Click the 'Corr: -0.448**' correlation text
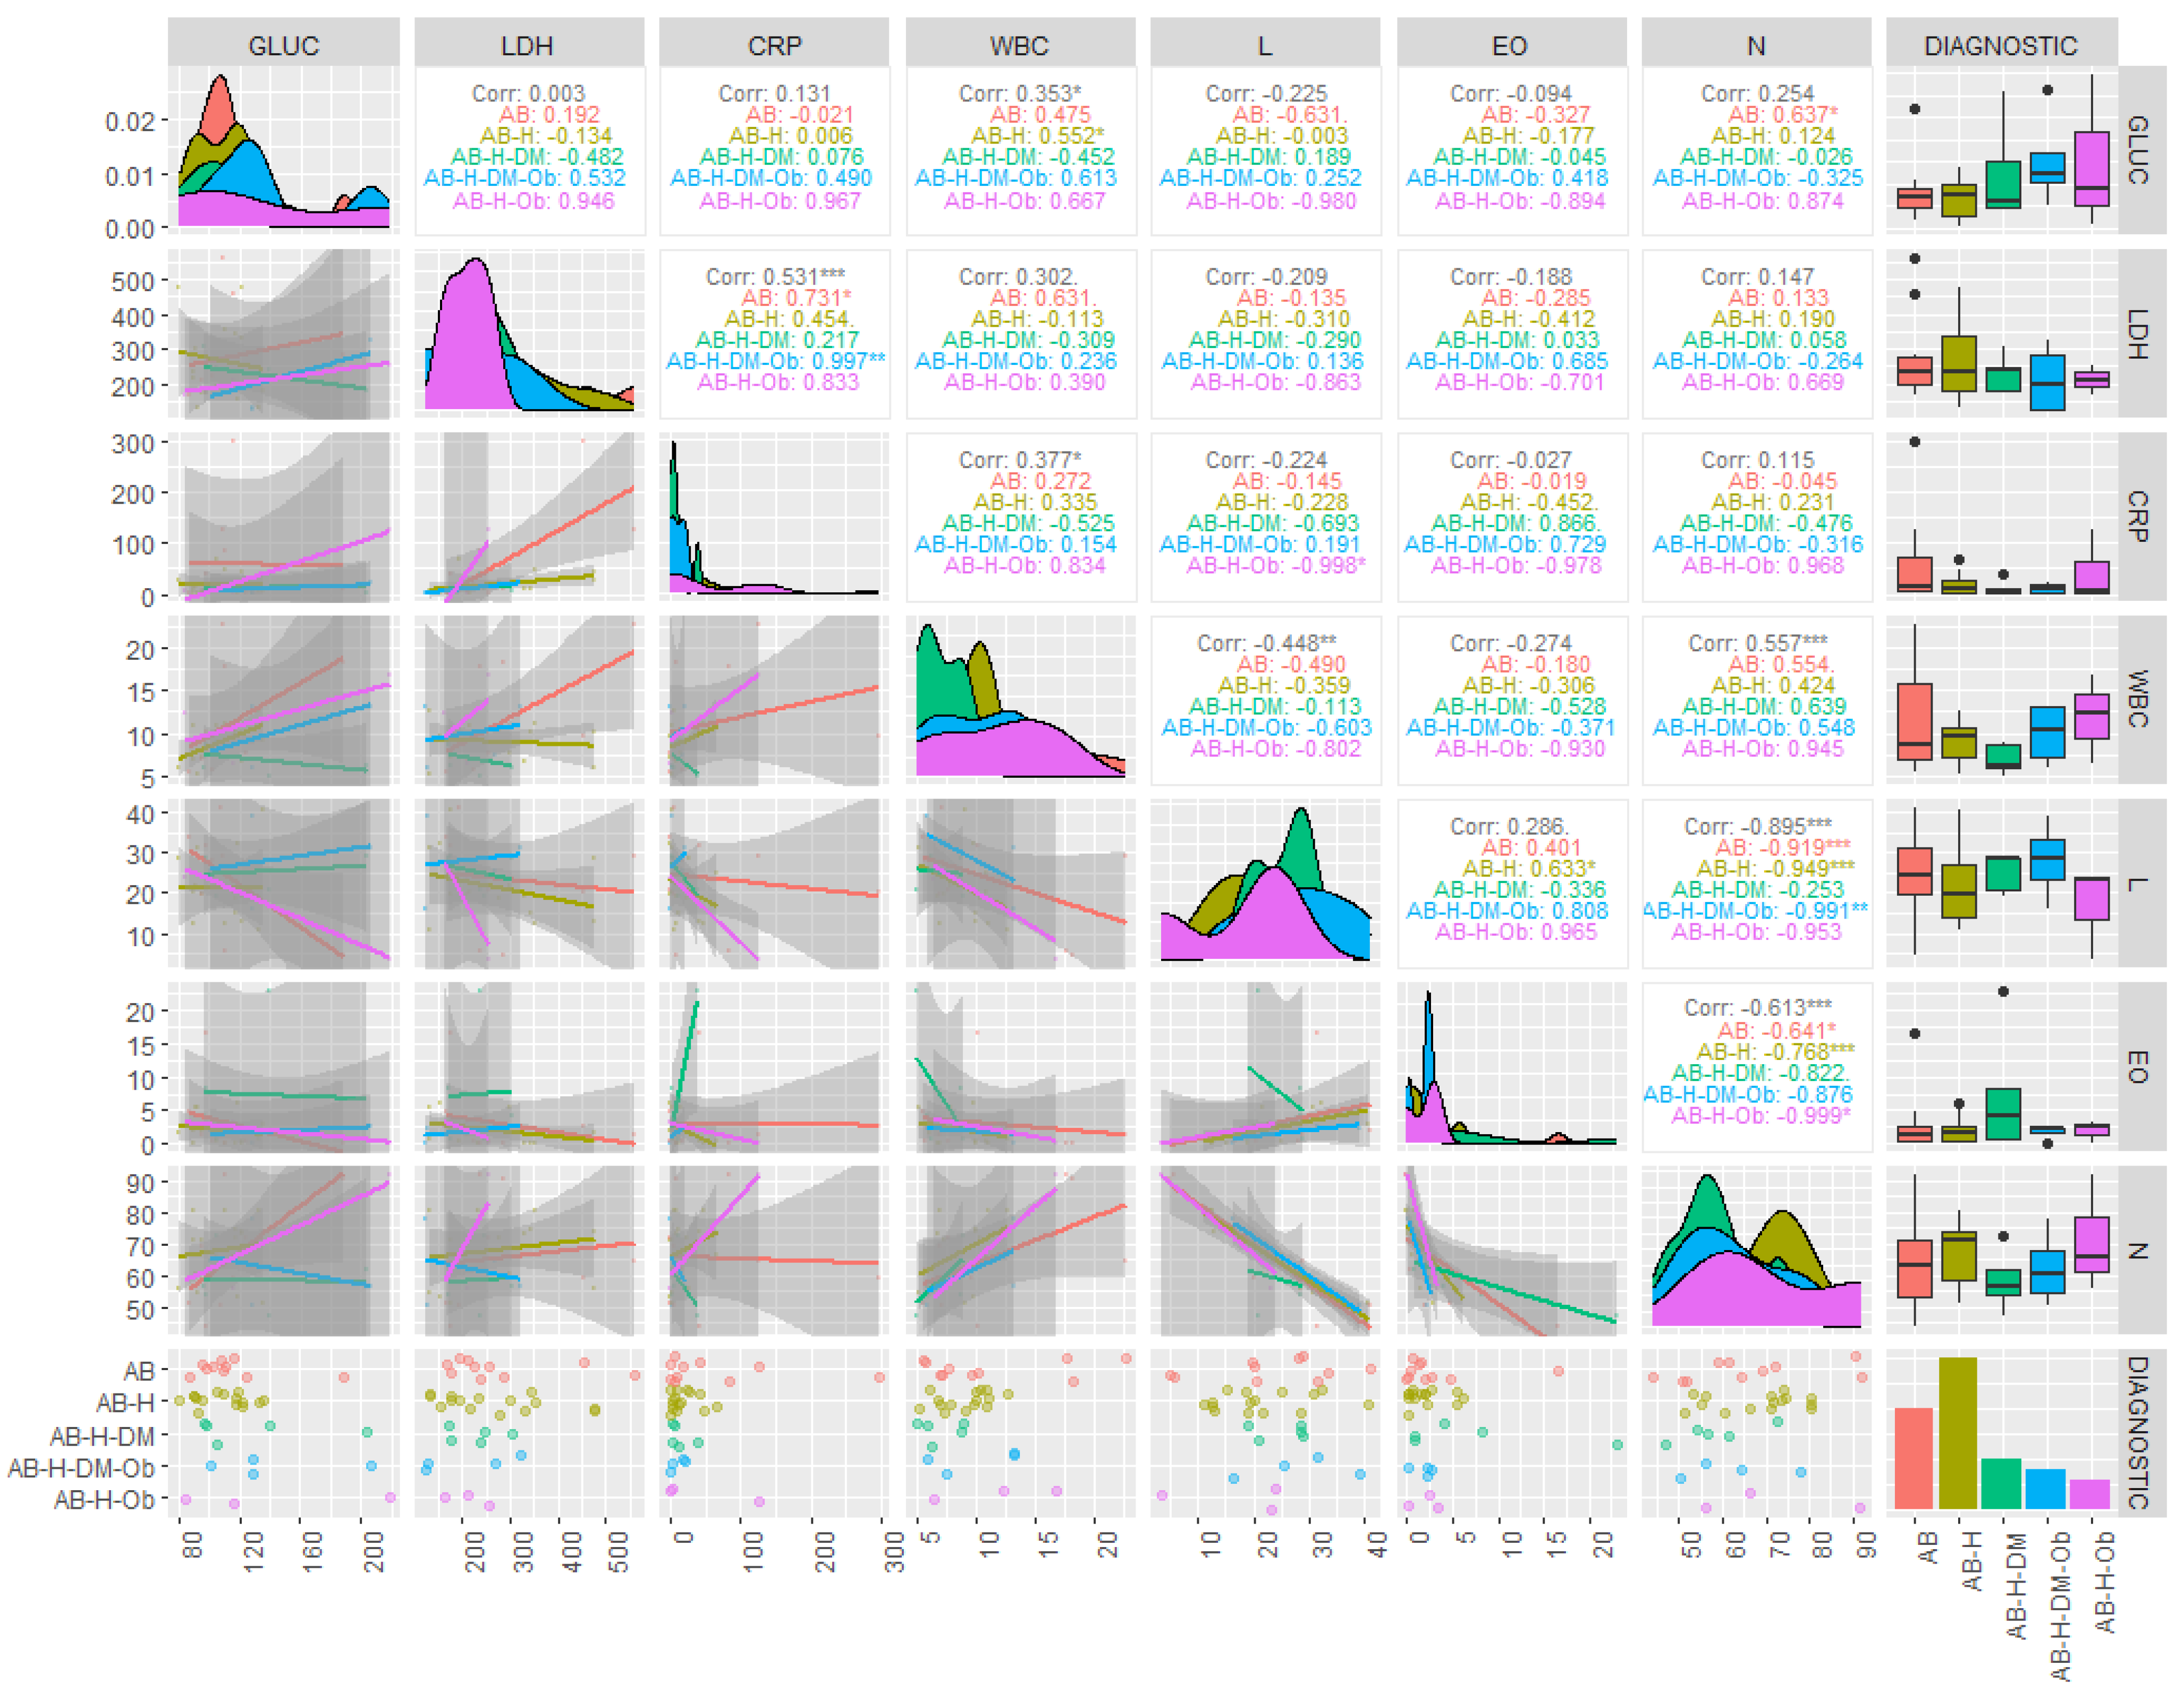The height and width of the screenshot is (1708, 2184). [x=1266, y=643]
